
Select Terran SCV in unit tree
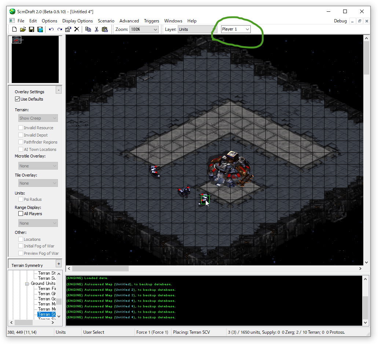47,314
